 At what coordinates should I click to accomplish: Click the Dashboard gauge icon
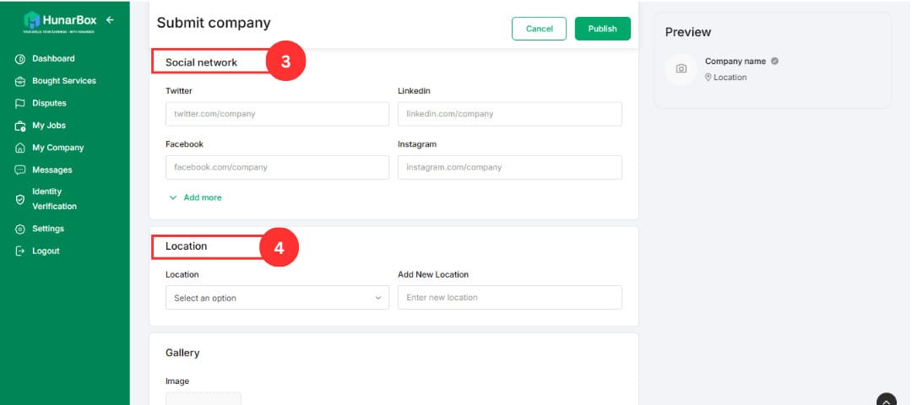[x=19, y=59]
